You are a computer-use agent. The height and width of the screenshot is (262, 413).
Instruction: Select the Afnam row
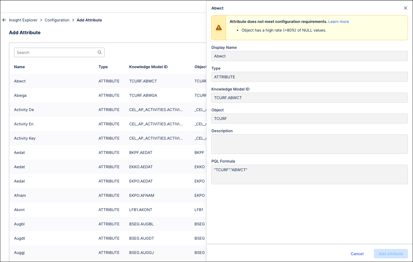point(108,195)
